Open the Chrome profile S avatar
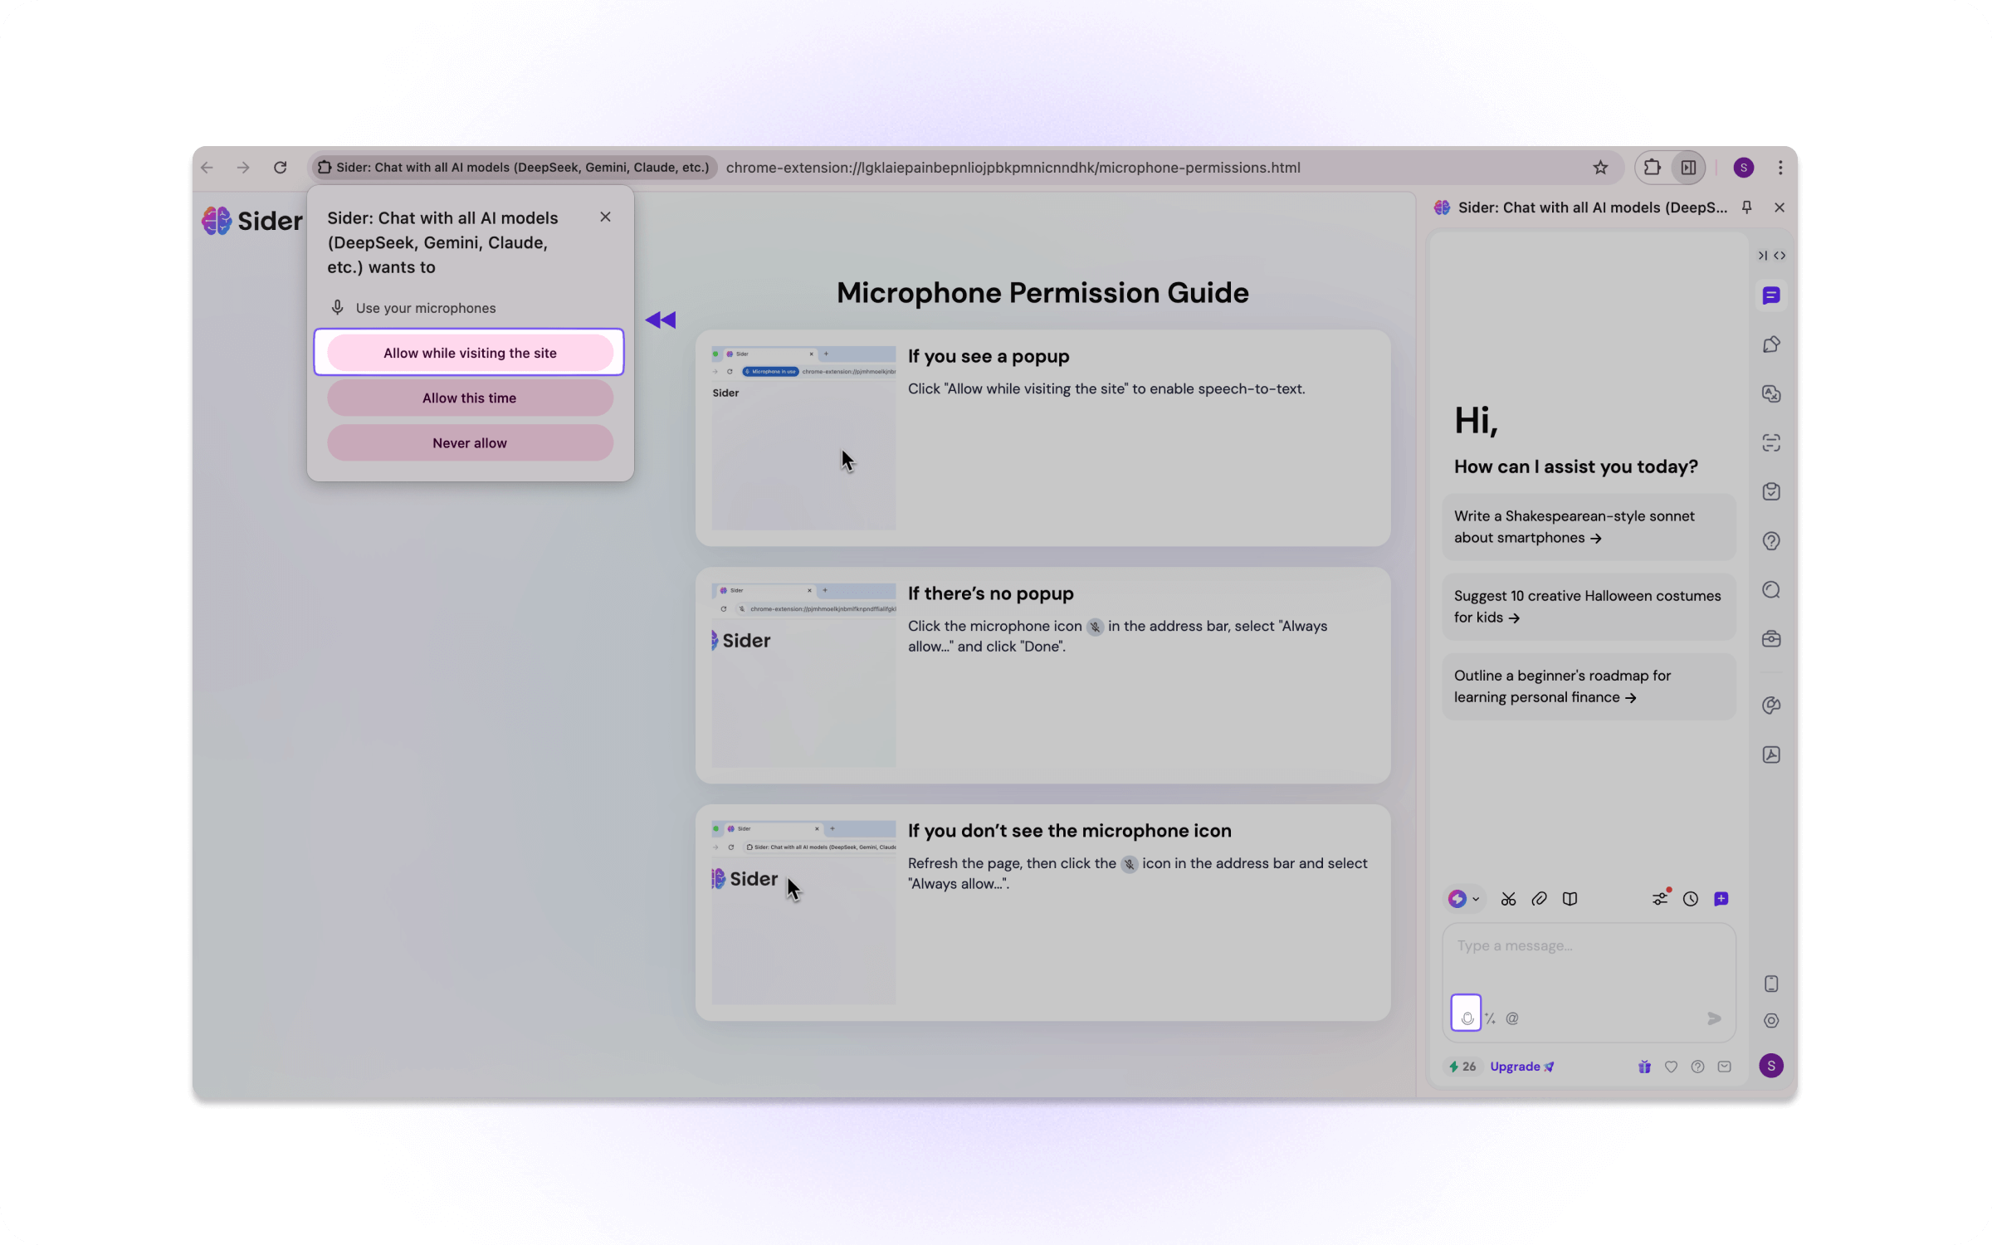This screenshot has width=1992, height=1245. click(1744, 168)
